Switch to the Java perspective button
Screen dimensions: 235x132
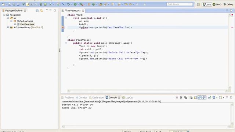point(207,4)
